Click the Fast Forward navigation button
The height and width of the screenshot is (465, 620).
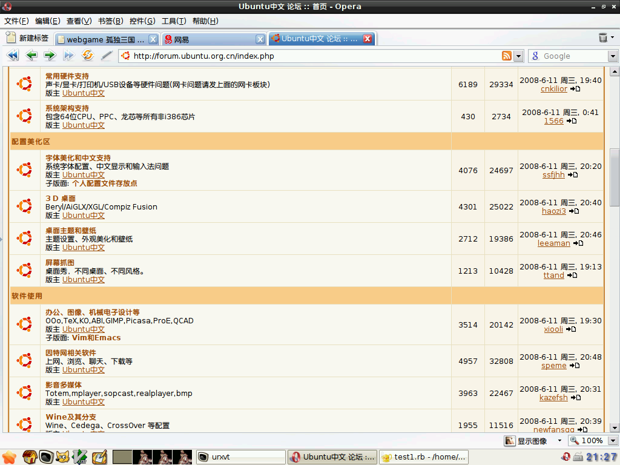pyautogui.click(x=68, y=55)
